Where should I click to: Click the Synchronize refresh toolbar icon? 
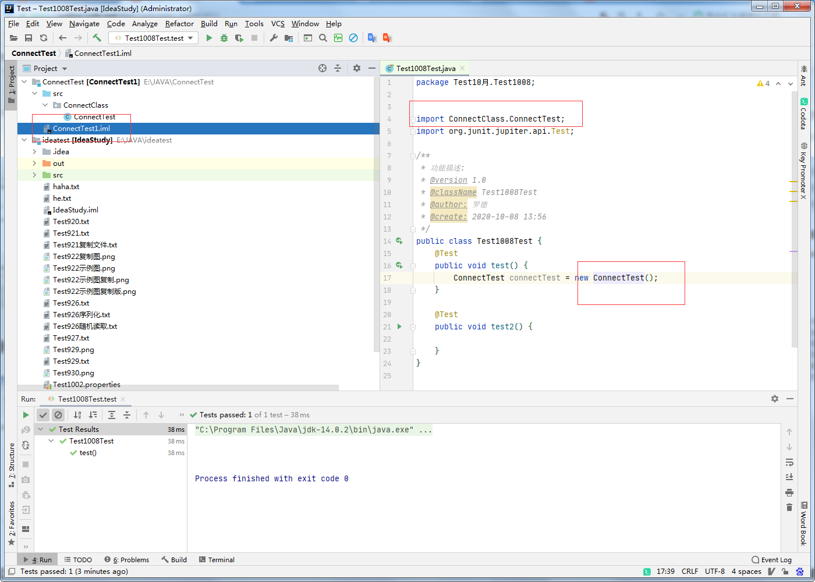click(x=44, y=38)
